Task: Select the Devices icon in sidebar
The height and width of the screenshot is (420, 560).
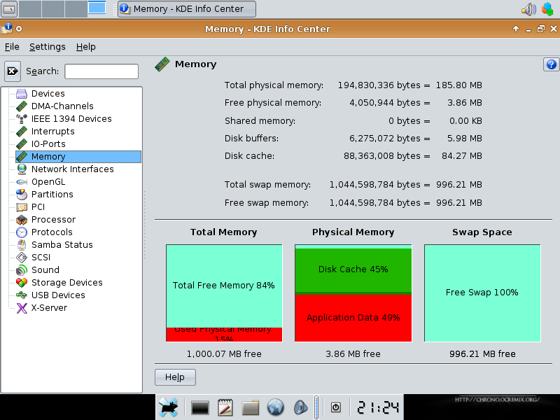Action: coord(22,94)
